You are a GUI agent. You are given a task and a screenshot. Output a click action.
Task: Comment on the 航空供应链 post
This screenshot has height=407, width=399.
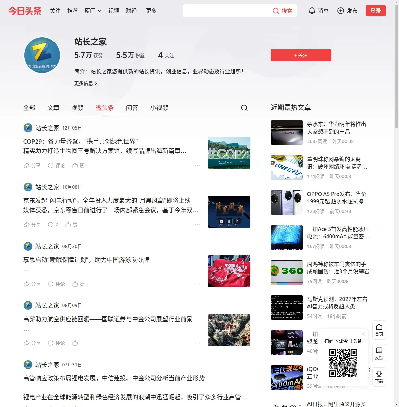click(x=56, y=343)
